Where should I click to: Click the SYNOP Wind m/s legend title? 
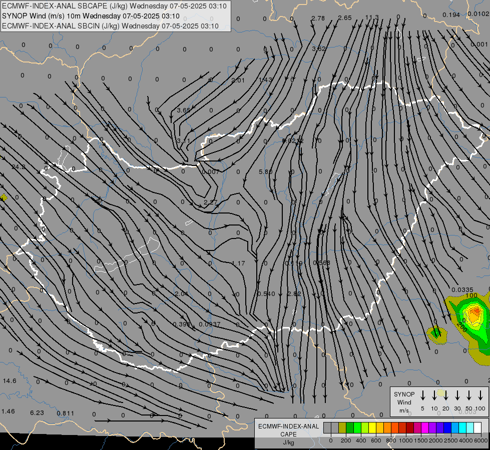(x=404, y=402)
